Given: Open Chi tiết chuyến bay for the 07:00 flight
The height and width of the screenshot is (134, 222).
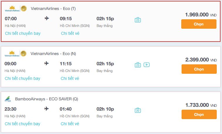Looking at the screenshot, I should point(23,33).
